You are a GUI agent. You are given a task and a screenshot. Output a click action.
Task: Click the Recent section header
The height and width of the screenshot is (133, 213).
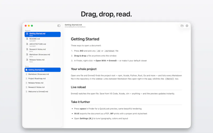pyautogui.click(x=28, y=31)
